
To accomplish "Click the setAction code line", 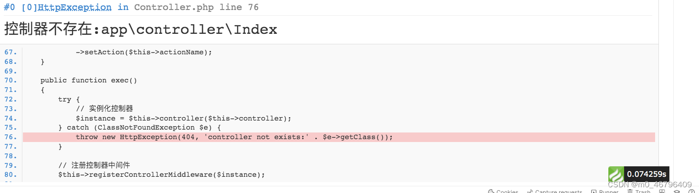I will tap(144, 52).
